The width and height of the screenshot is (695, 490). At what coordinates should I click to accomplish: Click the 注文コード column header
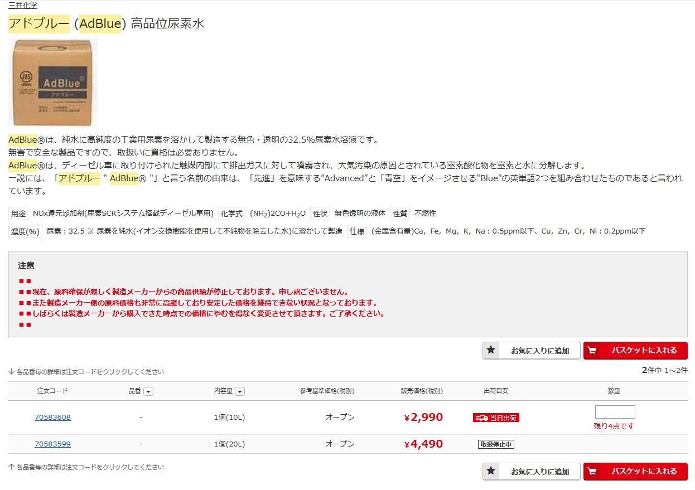52,391
